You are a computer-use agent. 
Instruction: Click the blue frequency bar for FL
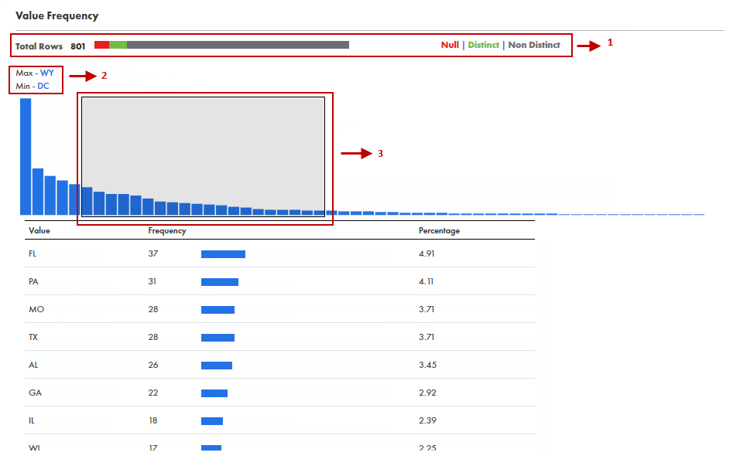(x=223, y=254)
